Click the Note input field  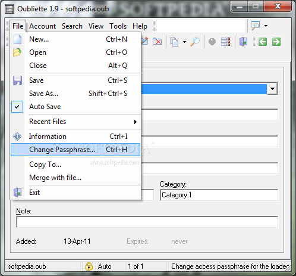tap(147, 222)
